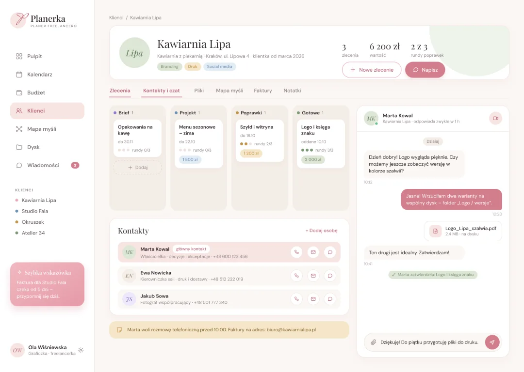Click the Planerka logo

tap(44, 20)
